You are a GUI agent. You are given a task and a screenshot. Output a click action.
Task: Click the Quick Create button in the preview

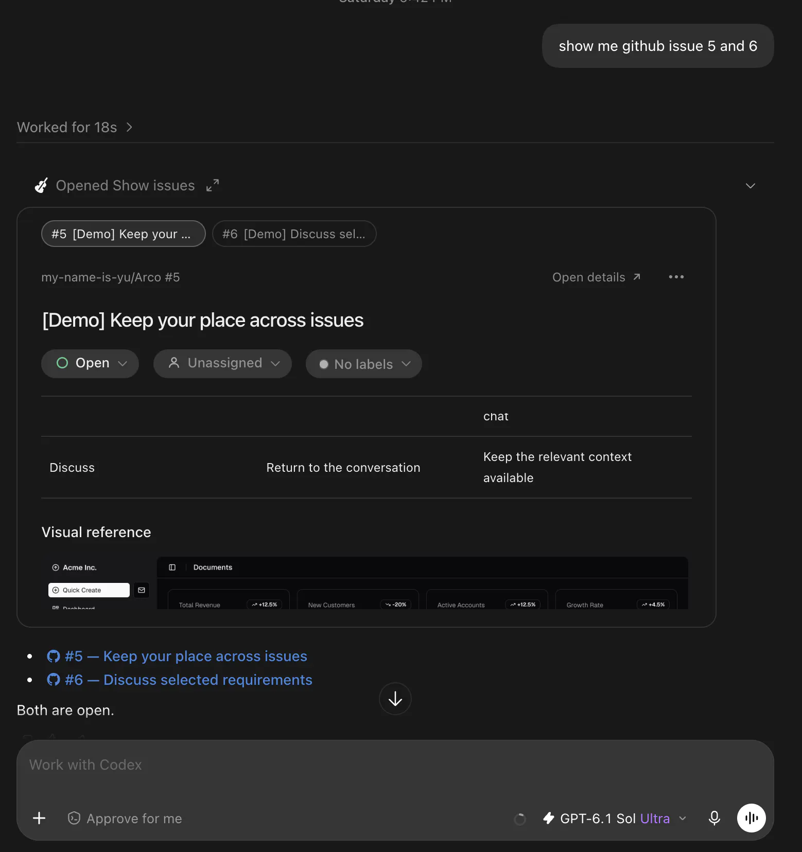(x=89, y=590)
